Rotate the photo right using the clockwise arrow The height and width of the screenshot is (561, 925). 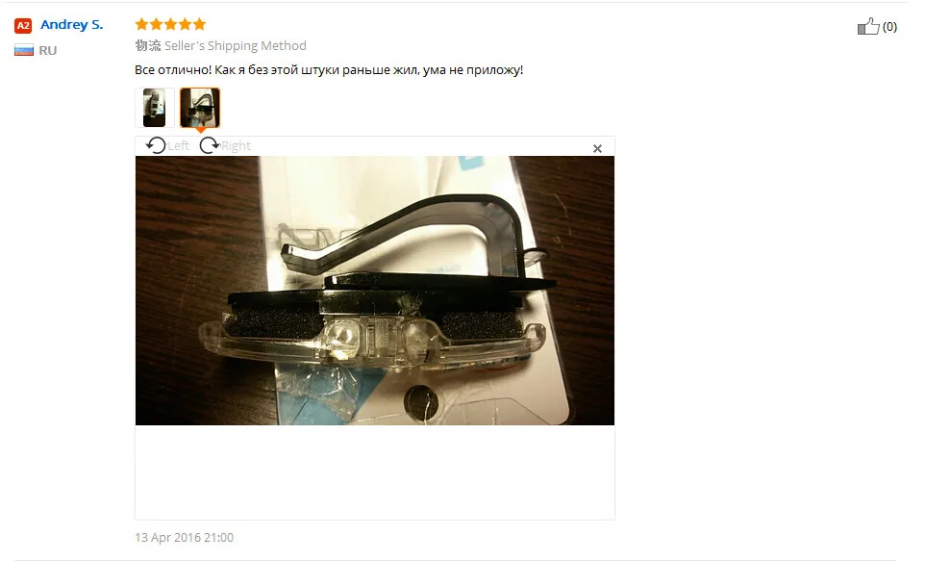coord(209,145)
